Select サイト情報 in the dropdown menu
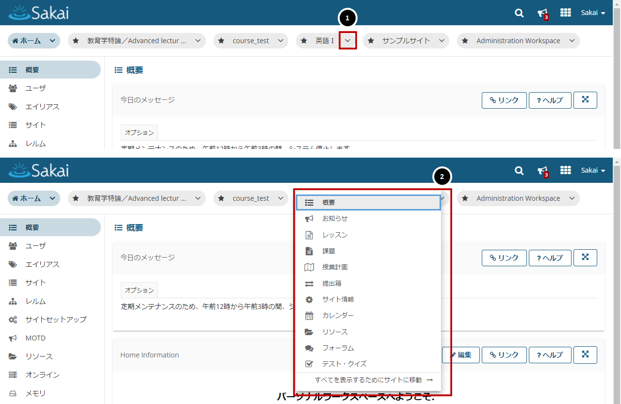This screenshot has width=621, height=404. click(368, 300)
